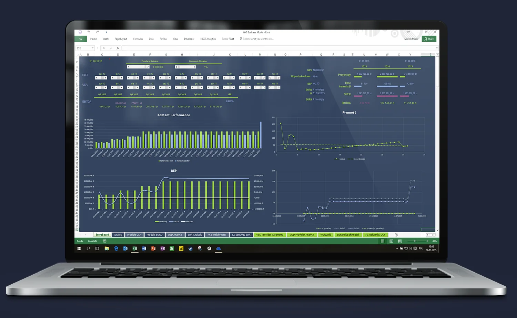Viewport: 517px width, 318px height.
Task: Open the NEXT Analytics ribbon tab
Action: click(x=208, y=39)
